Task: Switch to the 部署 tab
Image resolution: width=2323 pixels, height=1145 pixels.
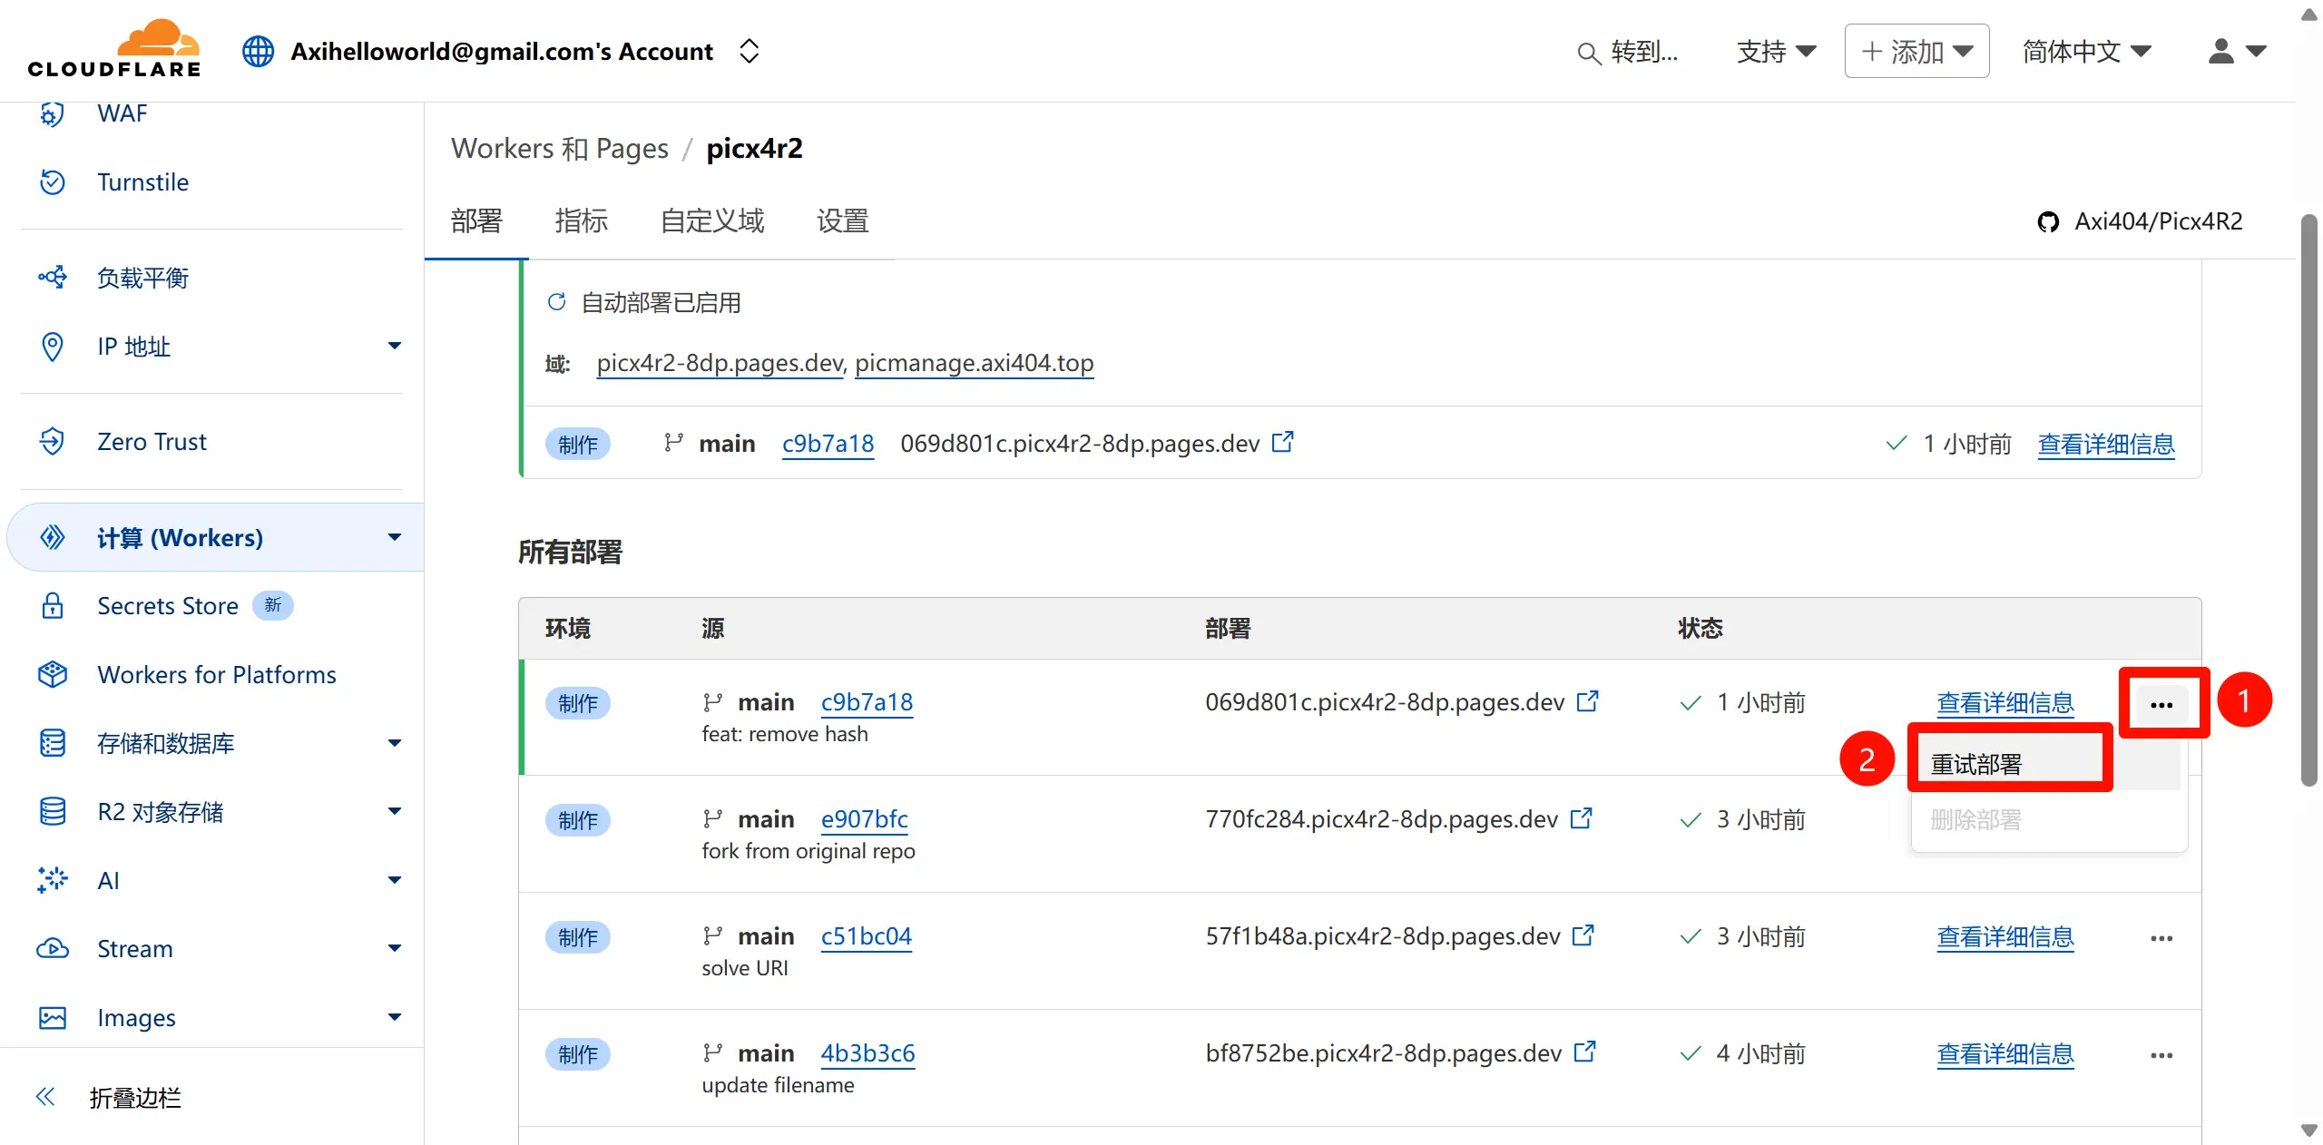Action: click(477, 220)
